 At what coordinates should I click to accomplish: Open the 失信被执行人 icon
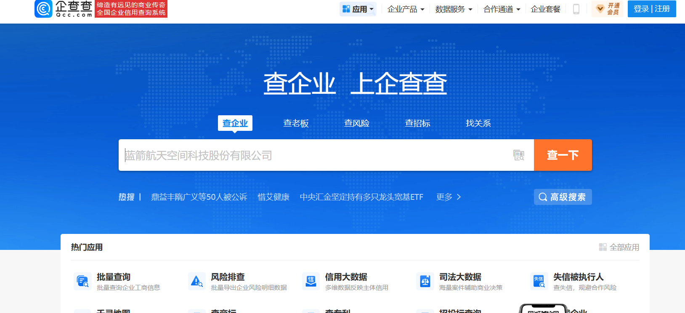(x=539, y=281)
